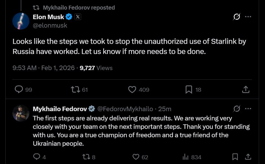Repost Mykhailo Fedorov's reply
Image resolution: width=265 pixels, height=164 pixels.
86,157
